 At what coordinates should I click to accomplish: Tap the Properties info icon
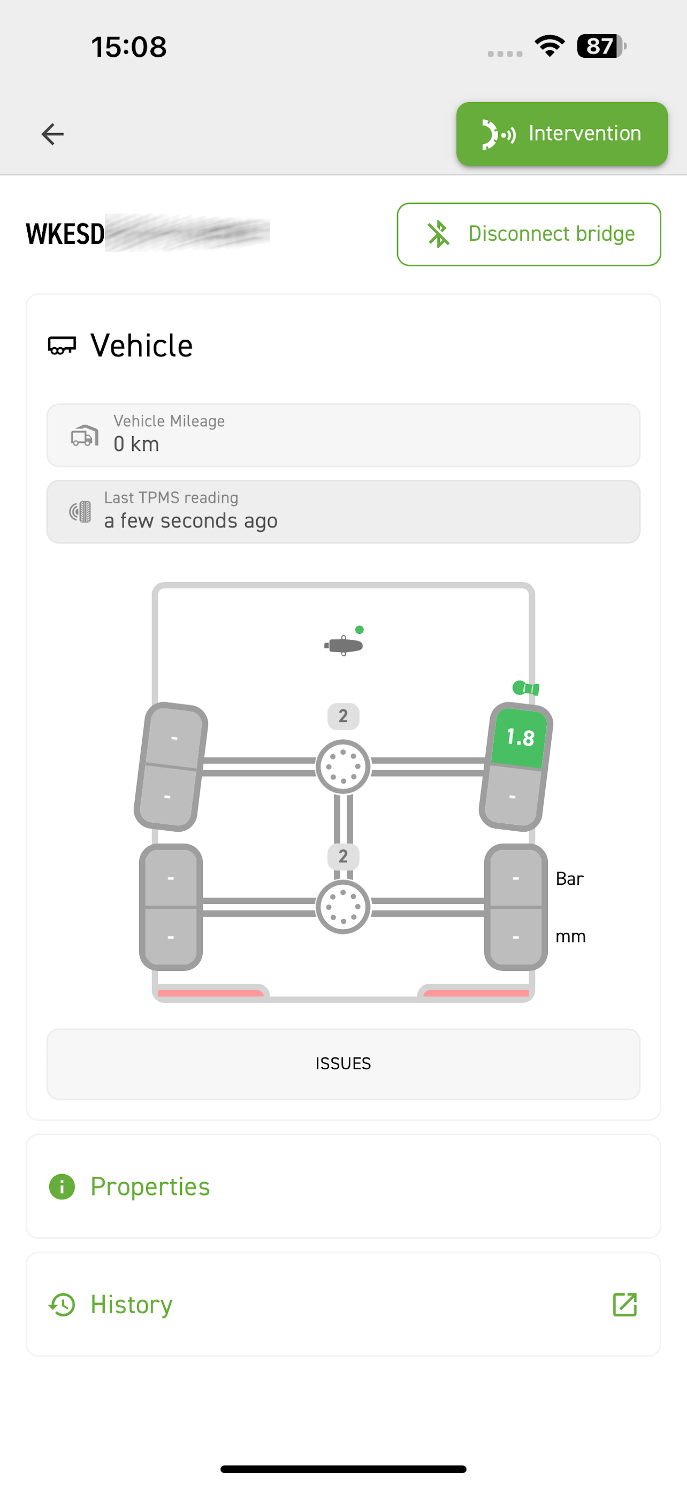(62, 1186)
